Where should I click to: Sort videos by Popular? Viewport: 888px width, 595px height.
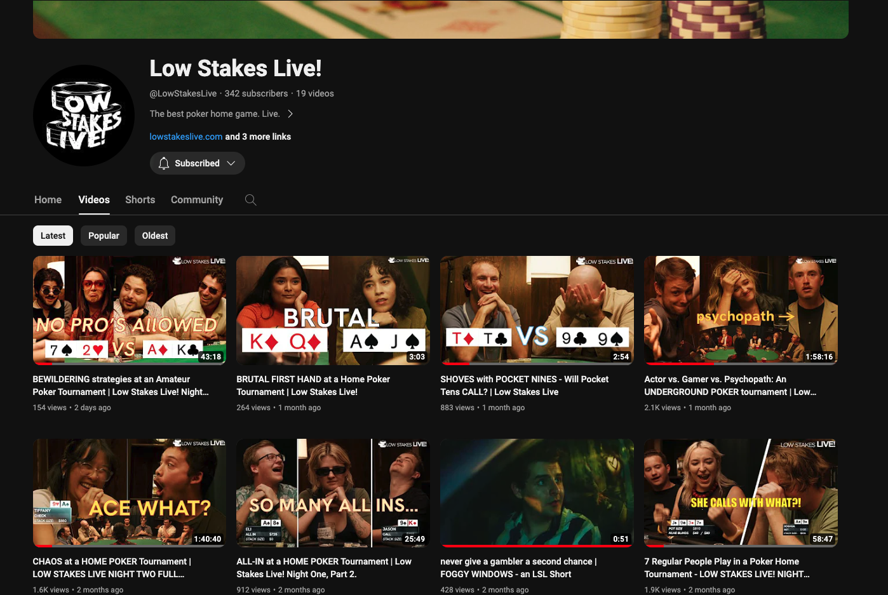click(104, 236)
